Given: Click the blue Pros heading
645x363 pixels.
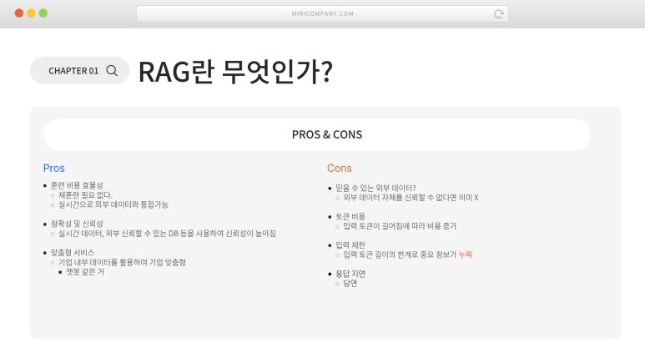Looking at the screenshot, I should pos(54,168).
